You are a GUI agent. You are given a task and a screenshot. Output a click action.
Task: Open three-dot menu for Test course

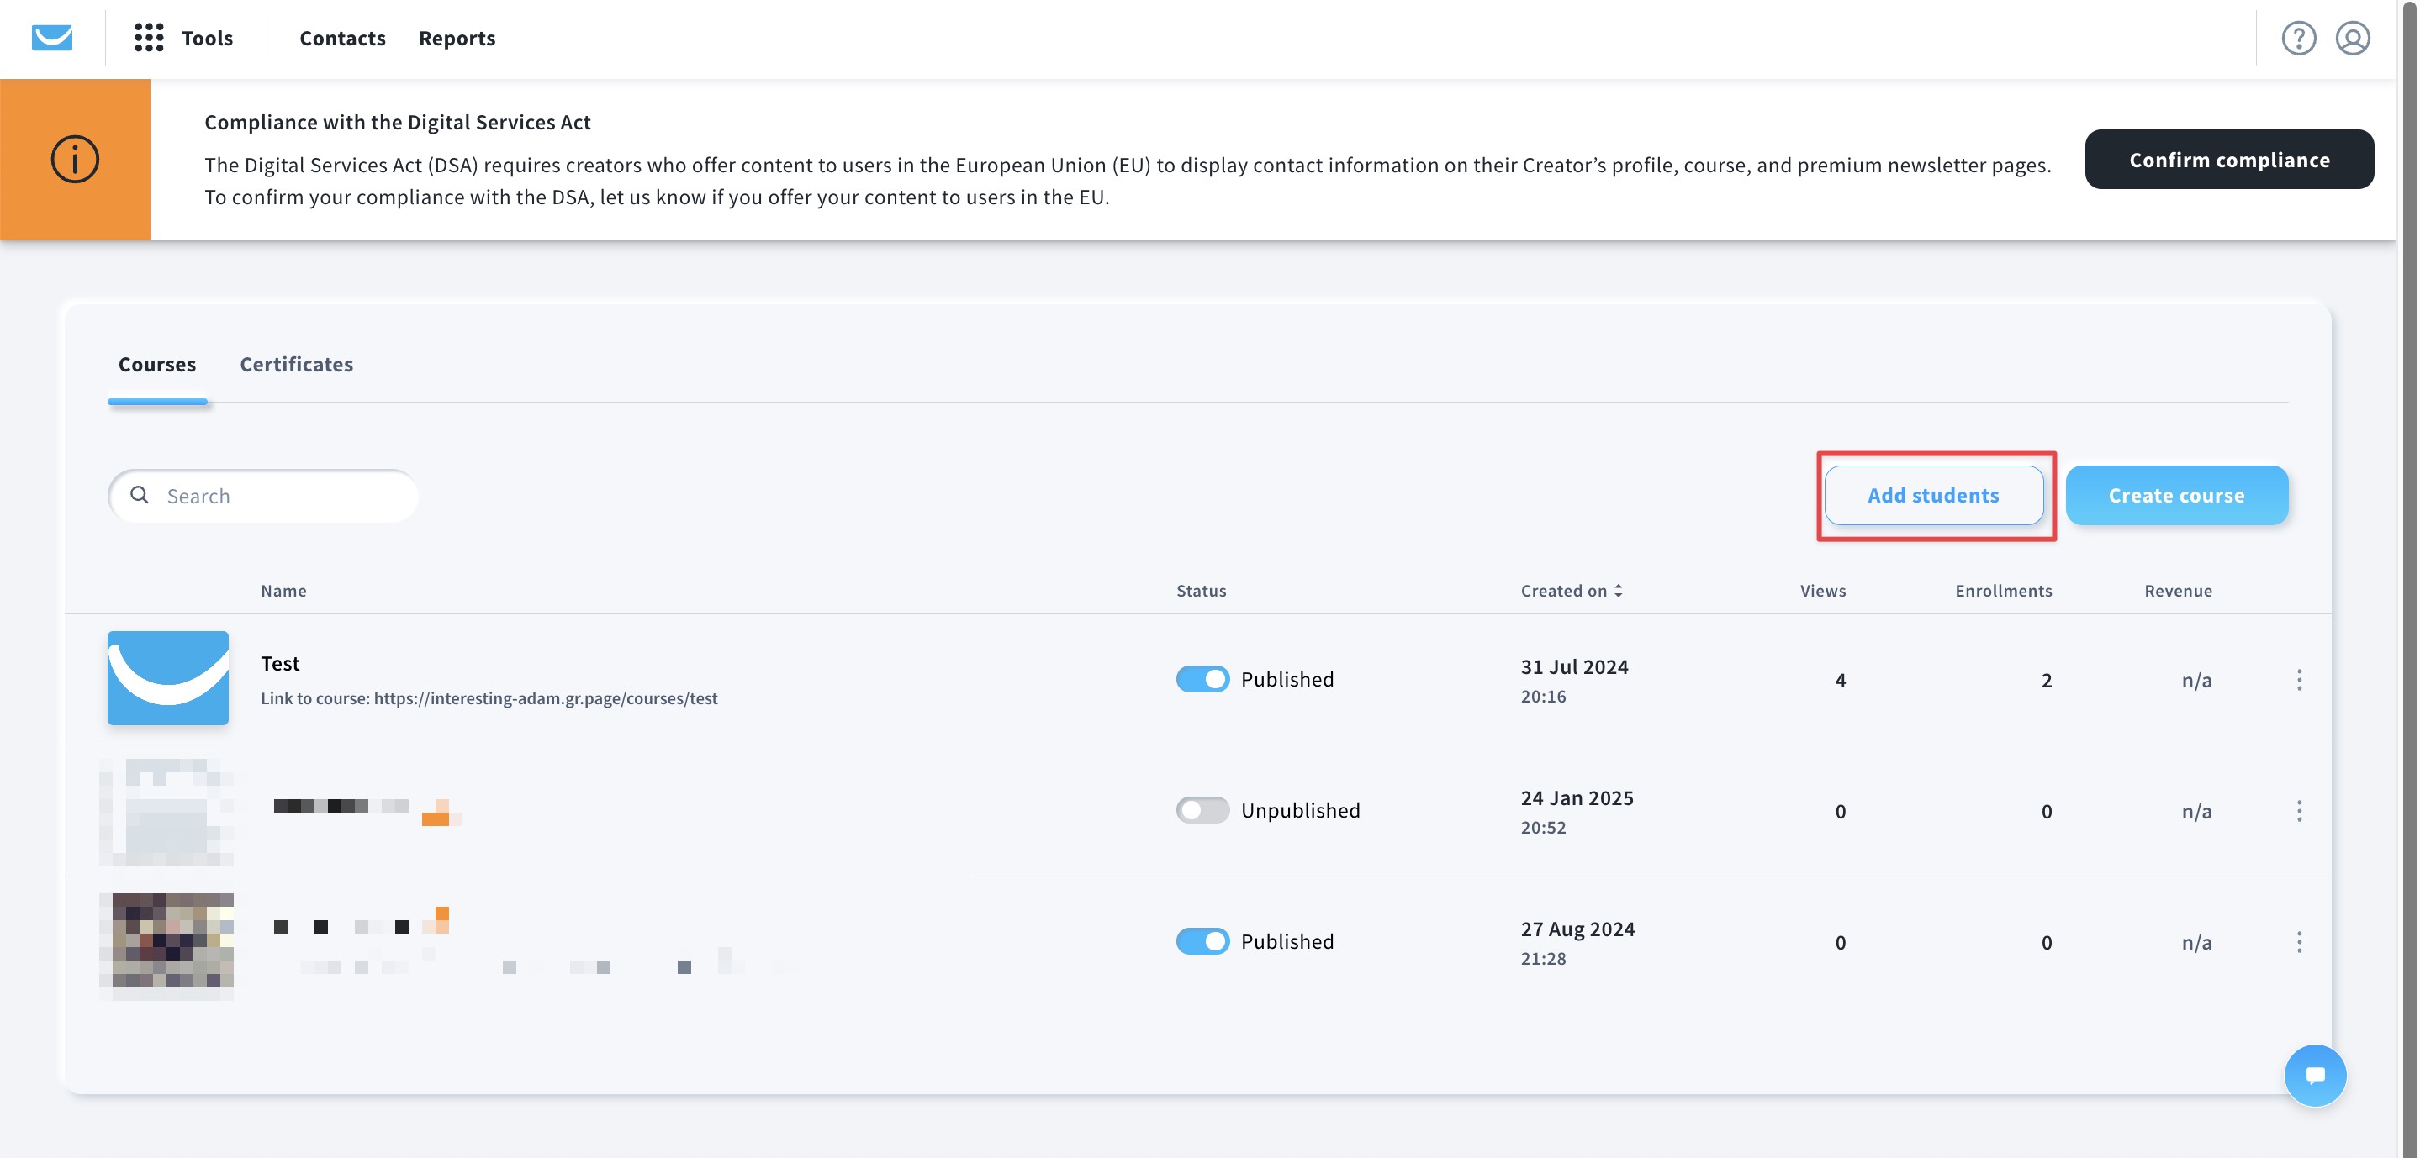click(x=2299, y=680)
